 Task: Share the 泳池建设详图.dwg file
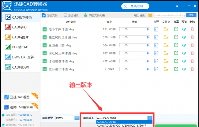(x=176, y=61)
